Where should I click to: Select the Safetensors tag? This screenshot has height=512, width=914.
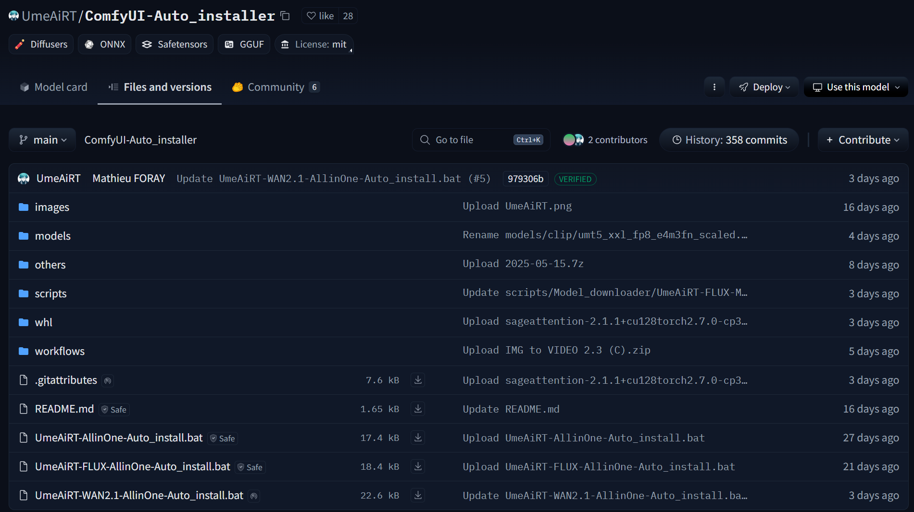[175, 44]
